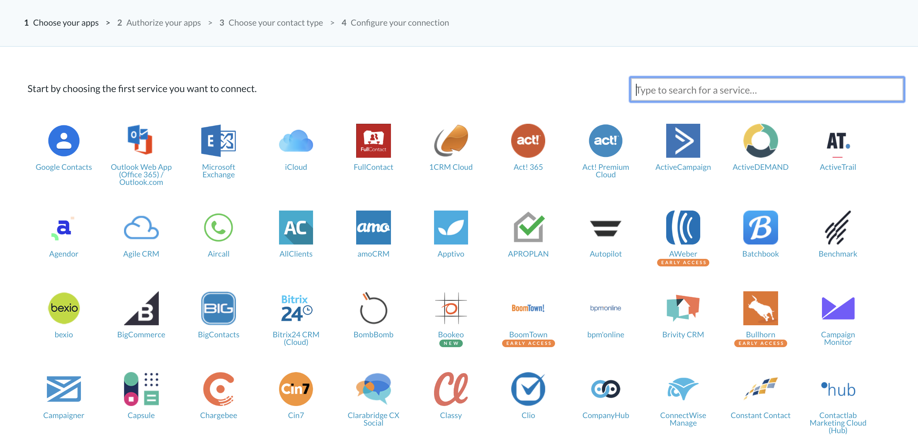Select the BoomTown! logo
The width and height of the screenshot is (918, 446).
click(x=528, y=308)
